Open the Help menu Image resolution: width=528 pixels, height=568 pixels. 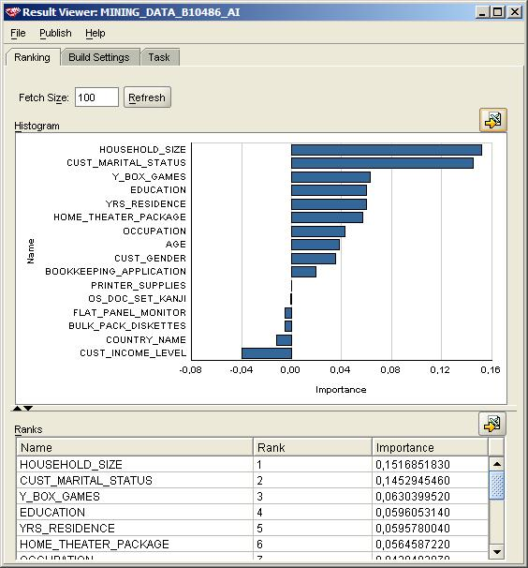(x=95, y=34)
